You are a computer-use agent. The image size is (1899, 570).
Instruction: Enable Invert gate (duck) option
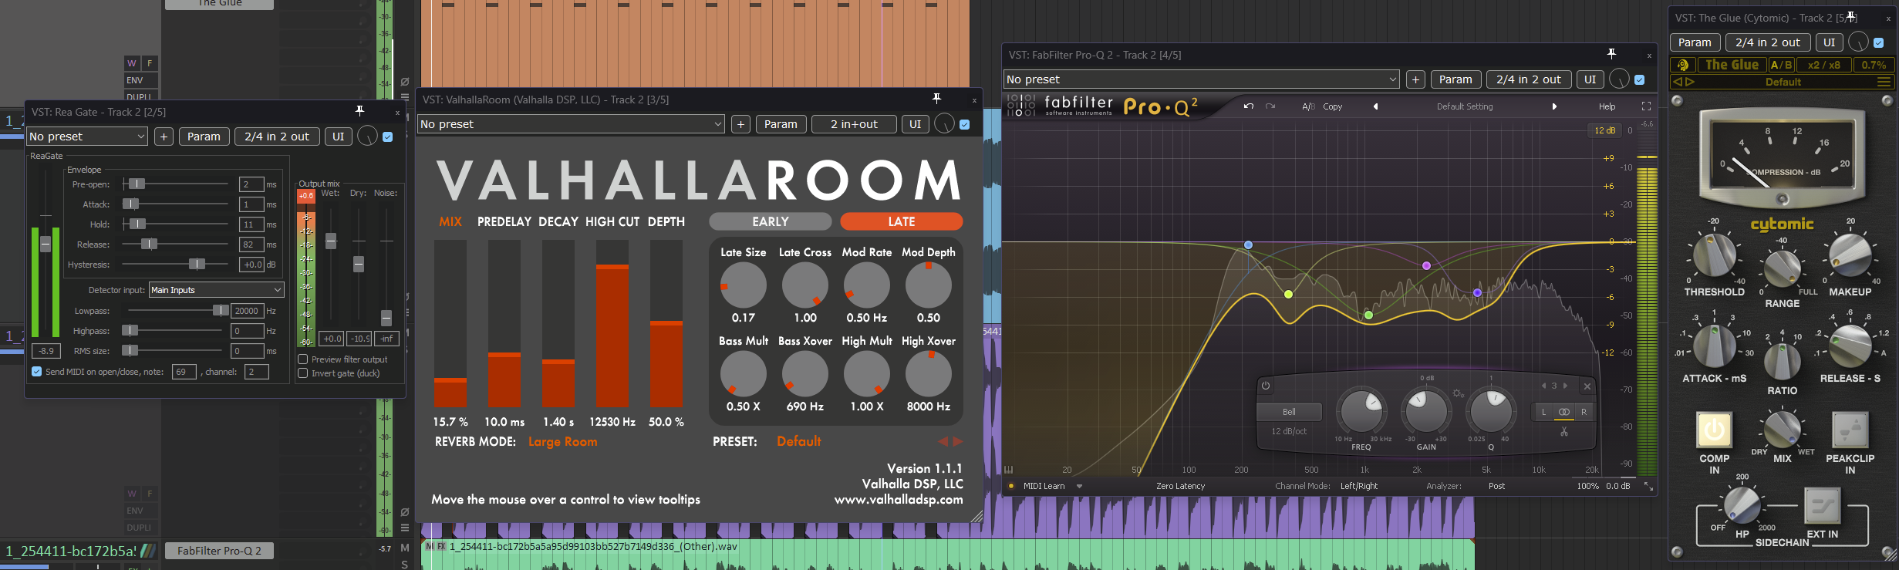(x=303, y=373)
